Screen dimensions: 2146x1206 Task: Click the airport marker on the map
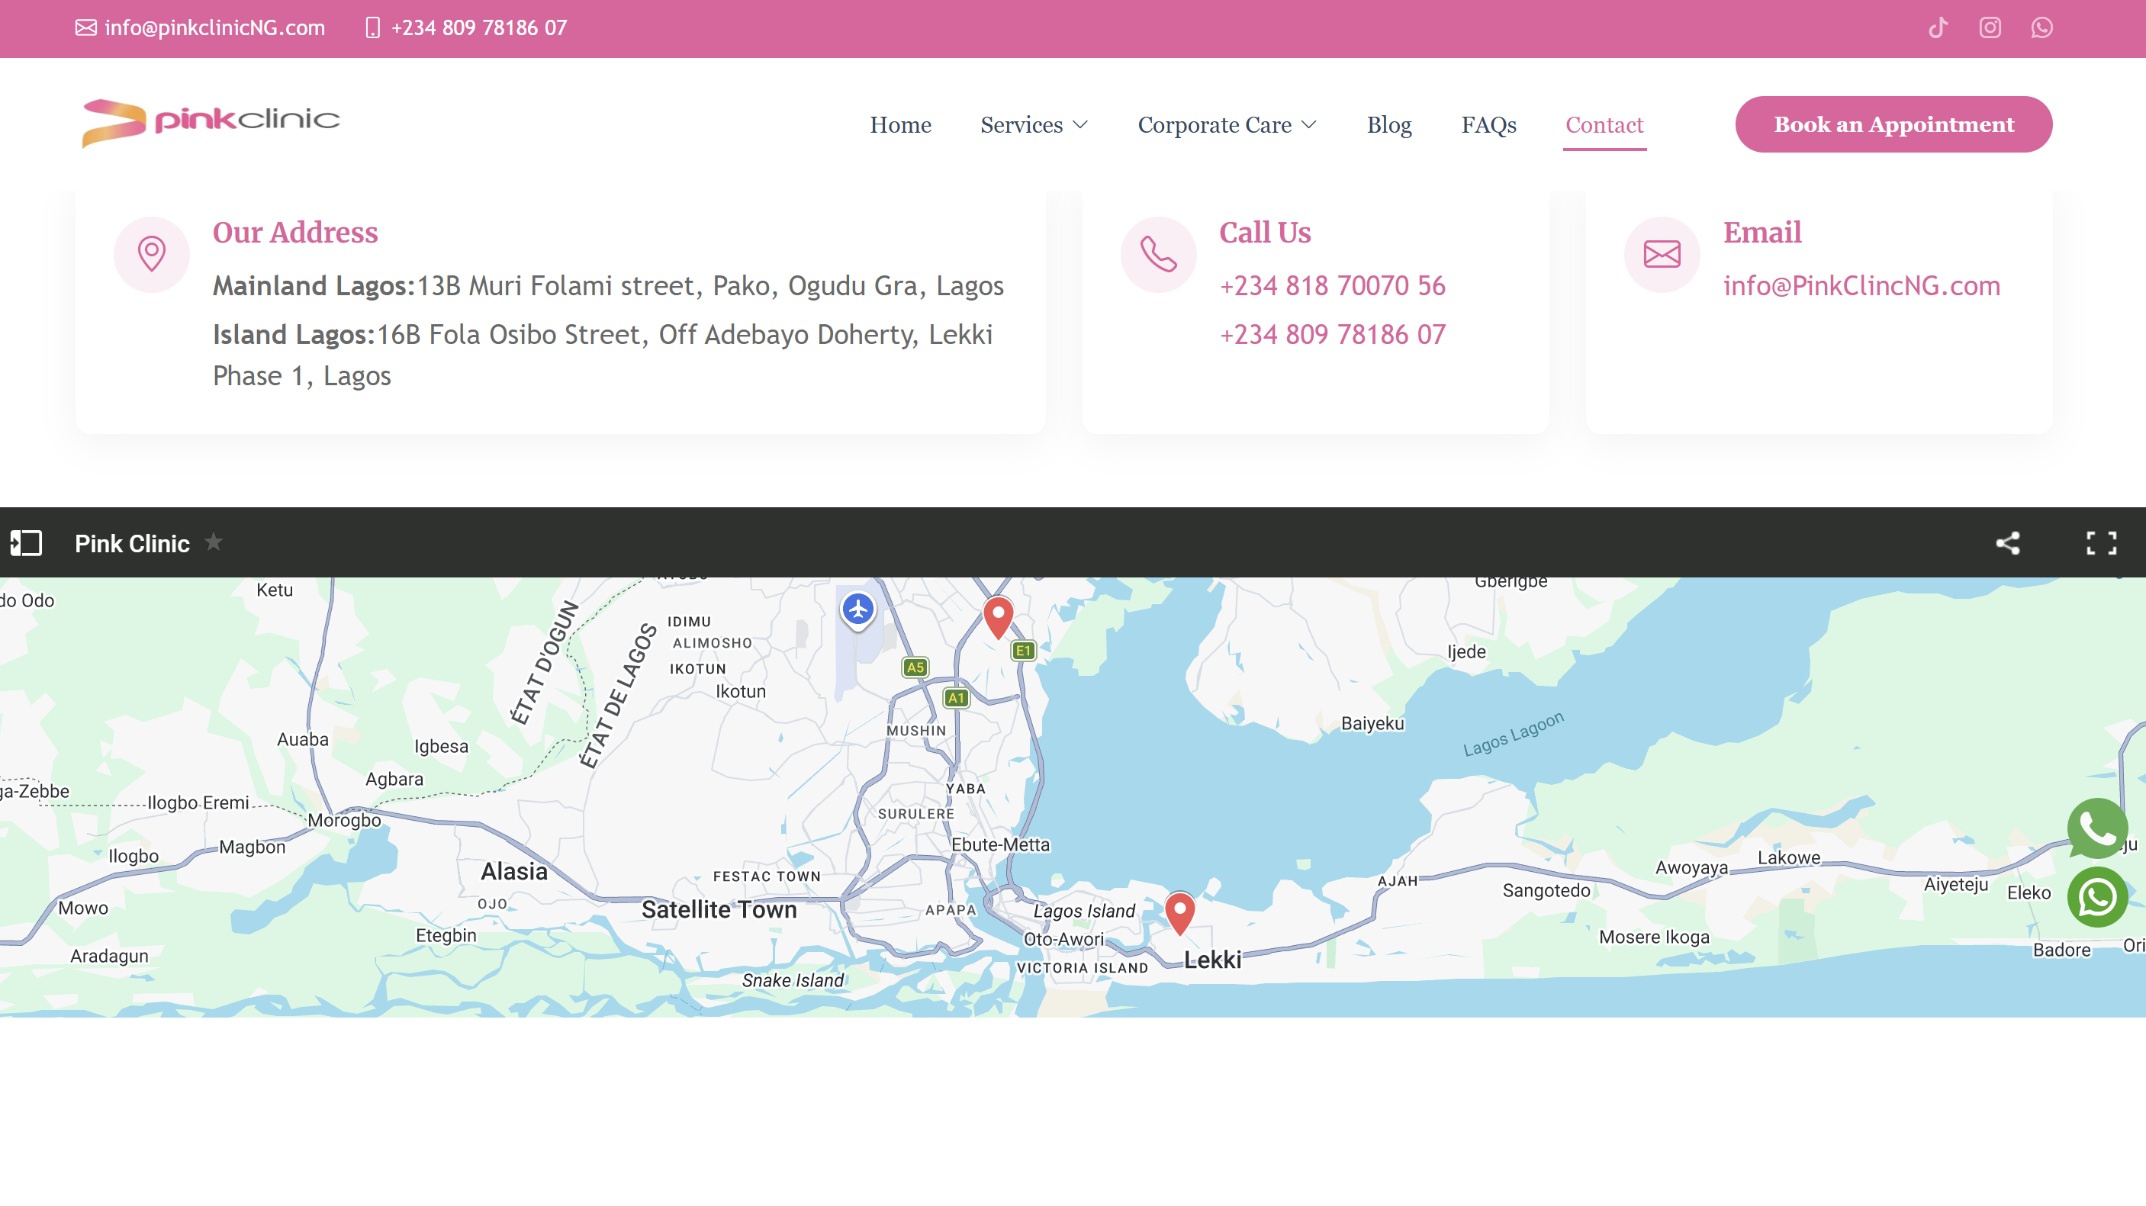point(857,609)
